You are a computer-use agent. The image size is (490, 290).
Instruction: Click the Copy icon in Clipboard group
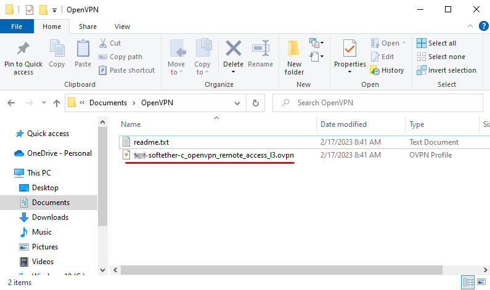click(57, 49)
